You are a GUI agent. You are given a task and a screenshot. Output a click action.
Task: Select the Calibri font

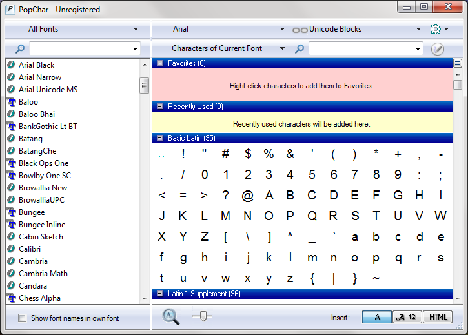(x=30, y=249)
